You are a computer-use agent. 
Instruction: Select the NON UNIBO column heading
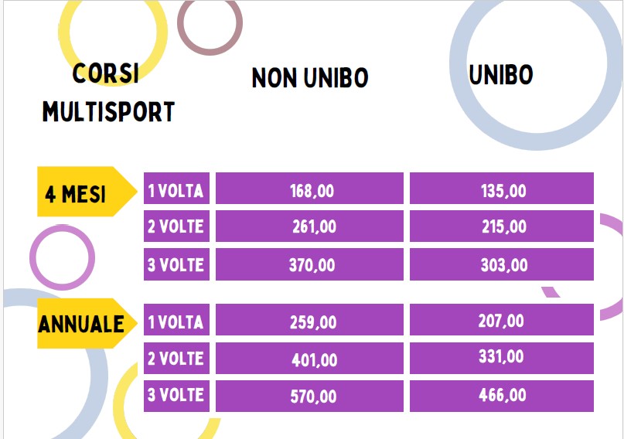coord(310,77)
